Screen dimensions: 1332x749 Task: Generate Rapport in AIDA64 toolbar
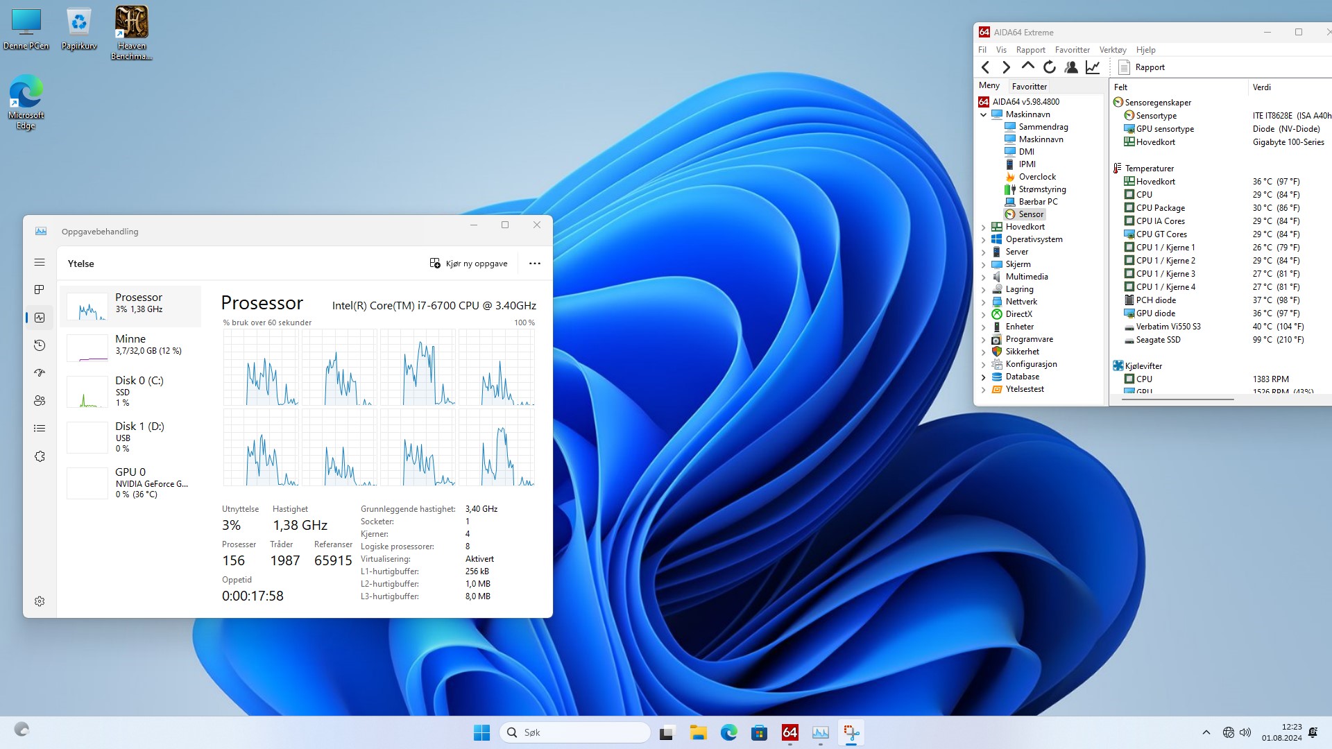[1142, 67]
